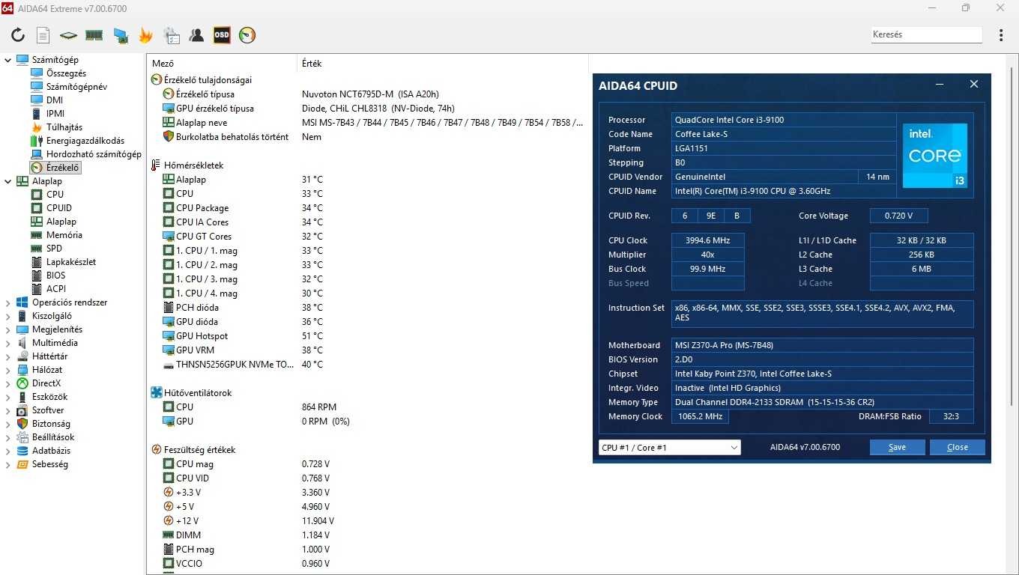Select Számítógépnév in the tree
1019x575 pixels.
(x=76, y=87)
